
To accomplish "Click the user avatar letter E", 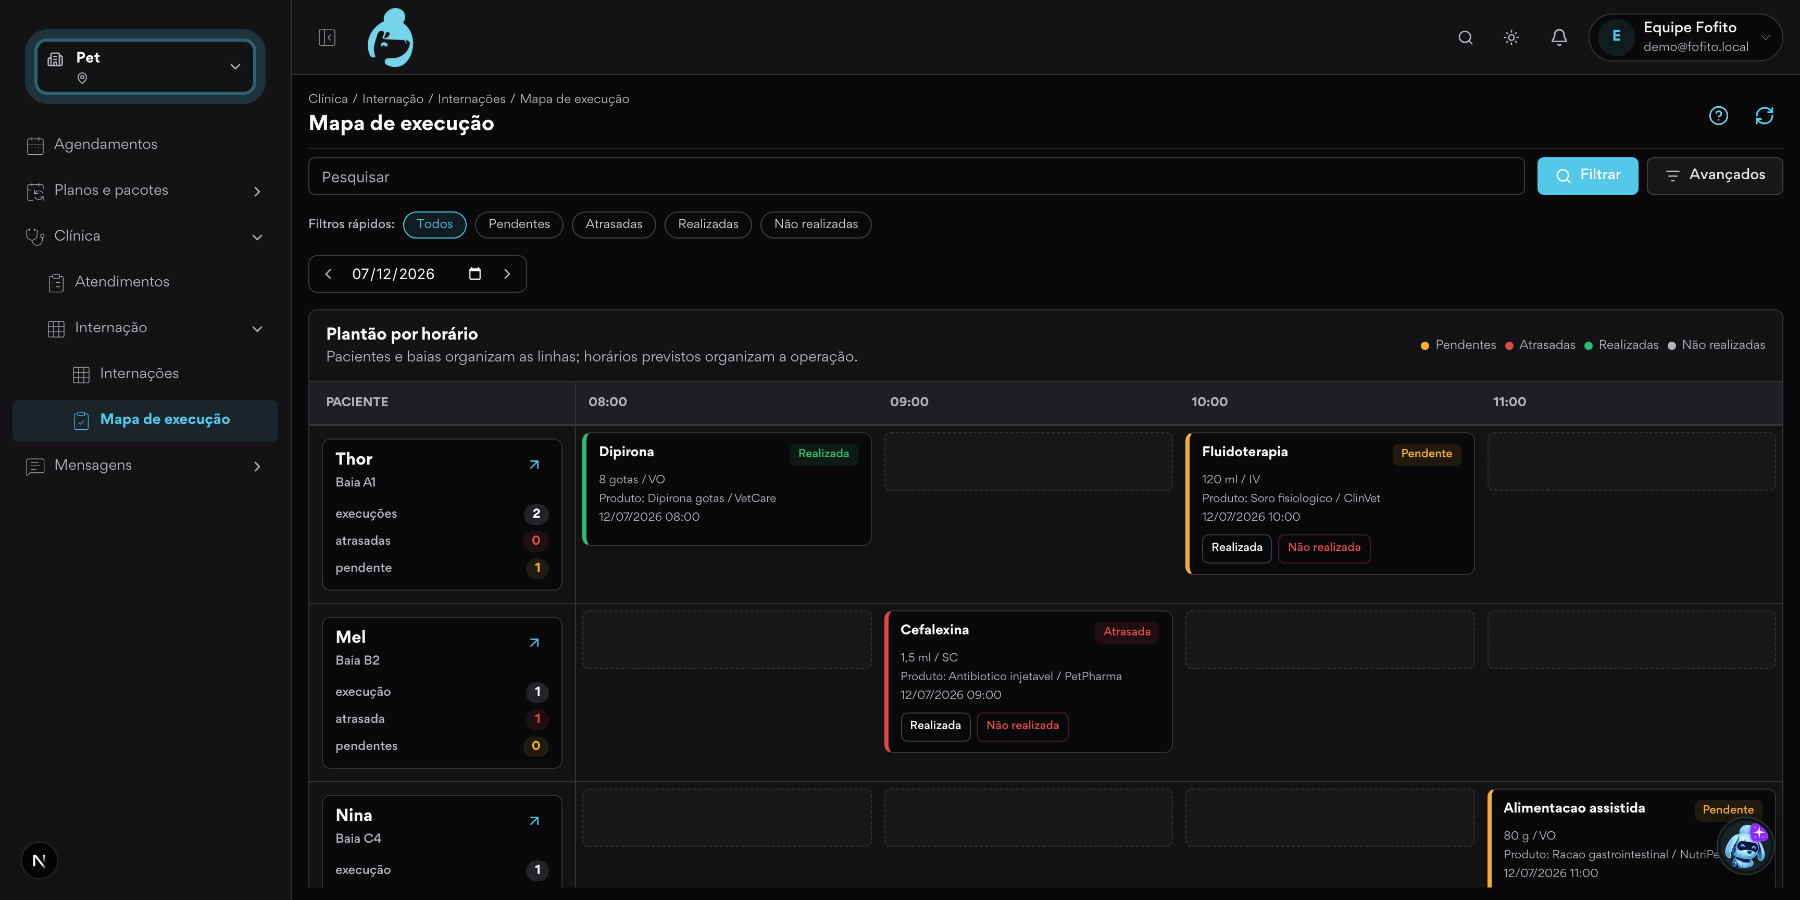I will [1616, 37].
